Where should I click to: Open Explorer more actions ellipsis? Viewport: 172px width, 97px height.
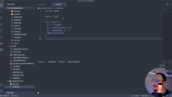[32, 4]
